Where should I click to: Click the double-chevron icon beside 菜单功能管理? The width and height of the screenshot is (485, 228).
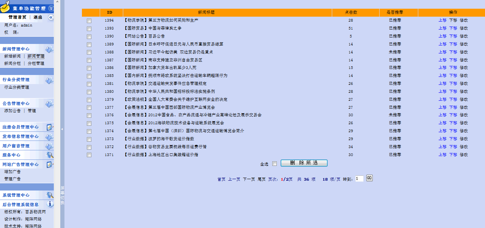[x=51, y=8]
